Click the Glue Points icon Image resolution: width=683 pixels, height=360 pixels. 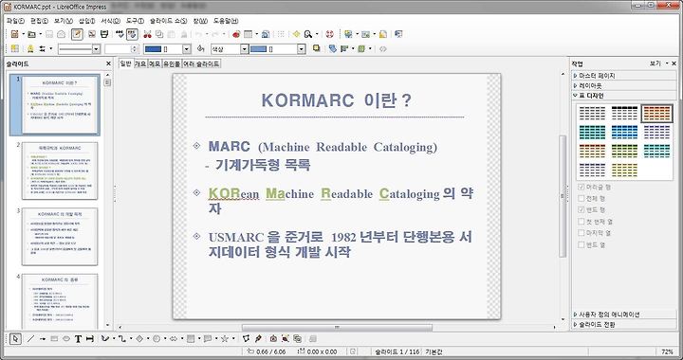[258, 339]
